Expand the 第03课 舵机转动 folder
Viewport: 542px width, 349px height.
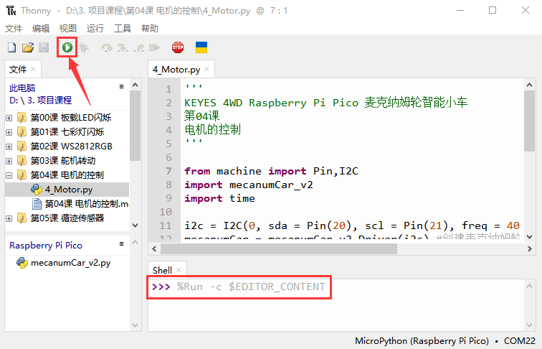click(x=9, y=161)
